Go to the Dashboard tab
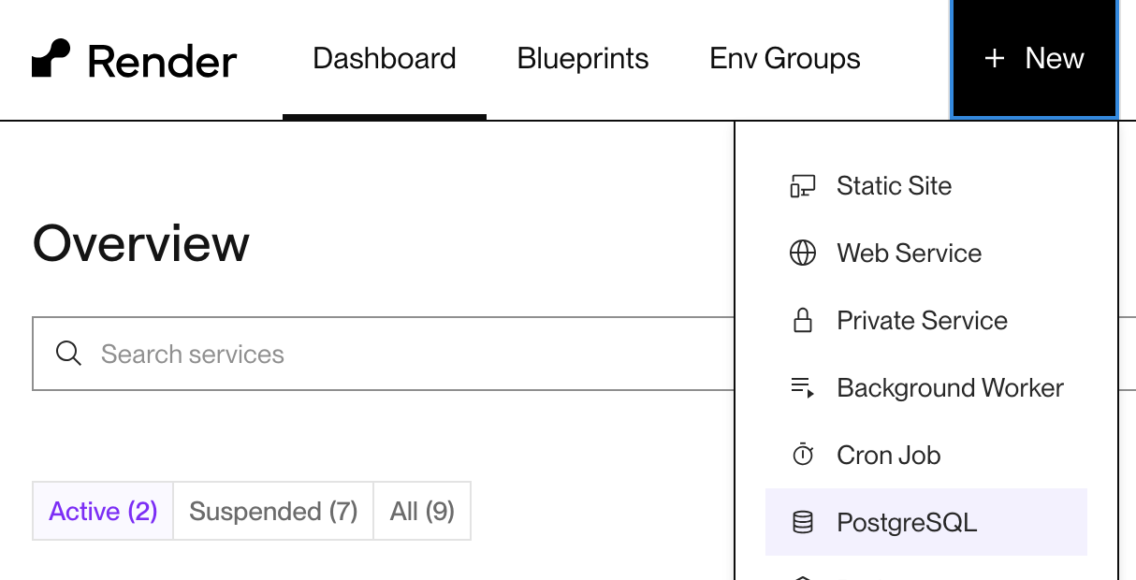 (x=385, y=59)
